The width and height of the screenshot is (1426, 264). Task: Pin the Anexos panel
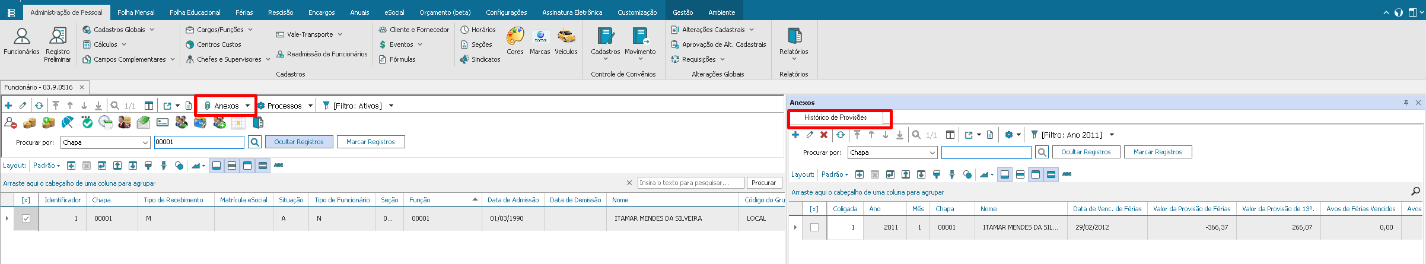tap(1406, 103)
